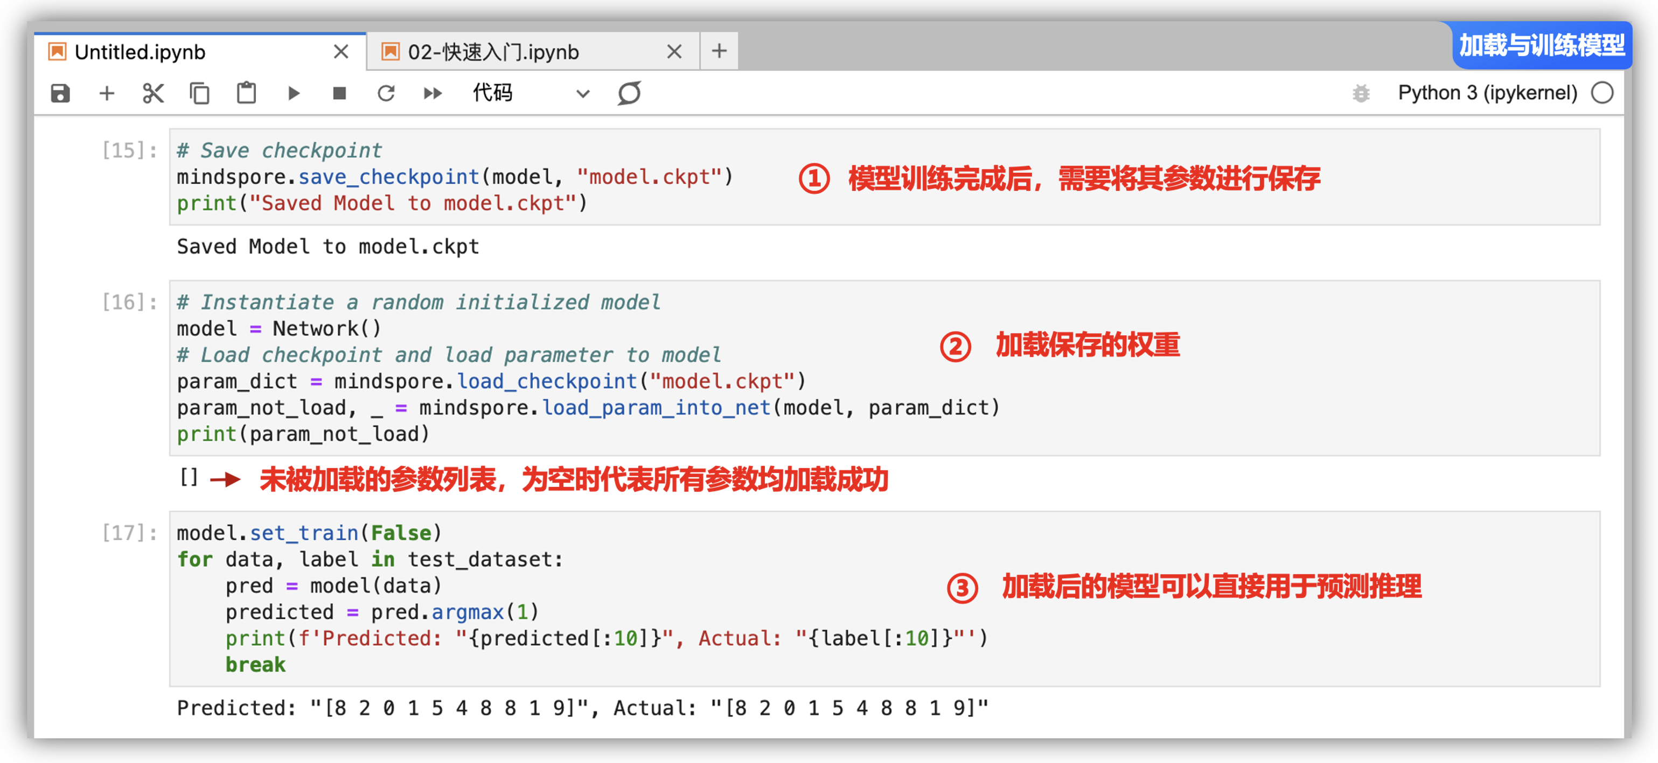
Task: Close the 02-快速入门.ipynb tab
Action: pos(674,52)
